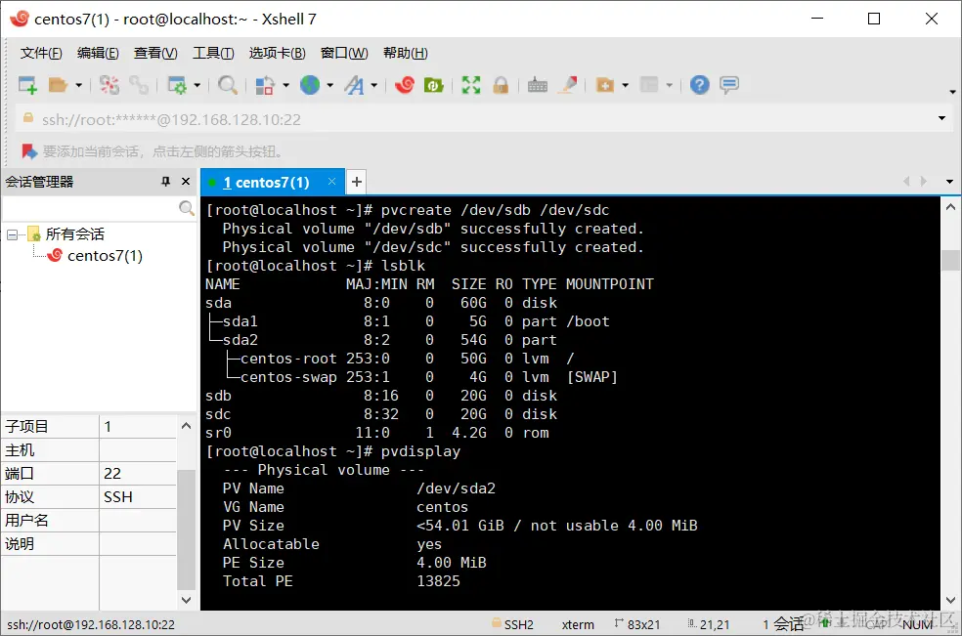Click the 主机 property row
The image size is (962, 636).
(x=89, y=449)
